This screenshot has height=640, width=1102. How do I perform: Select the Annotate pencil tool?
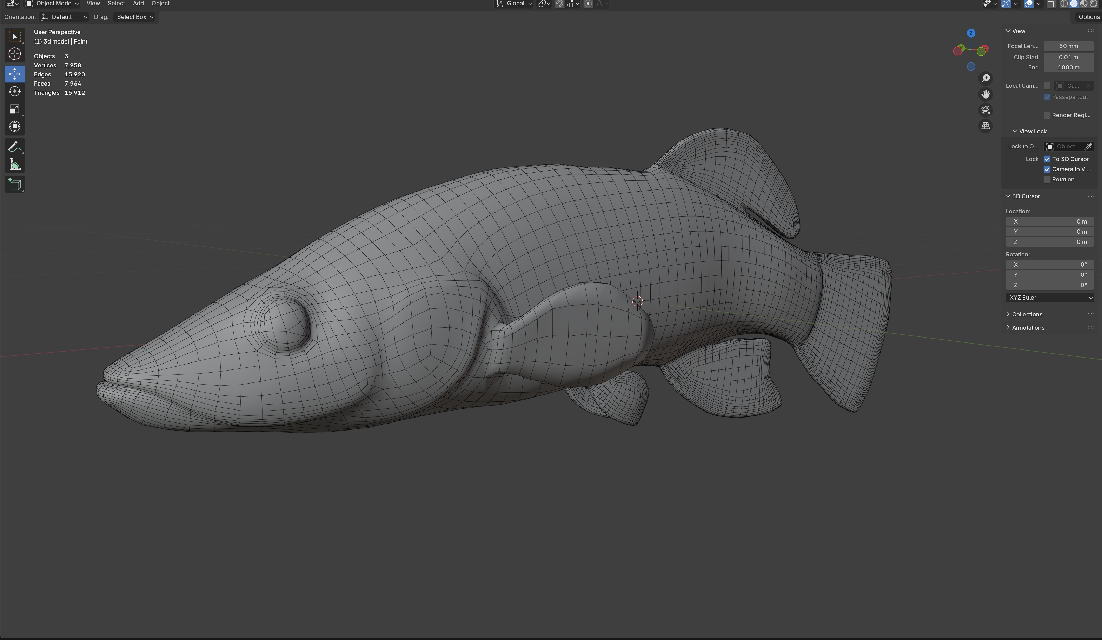(x=14, y=147)
